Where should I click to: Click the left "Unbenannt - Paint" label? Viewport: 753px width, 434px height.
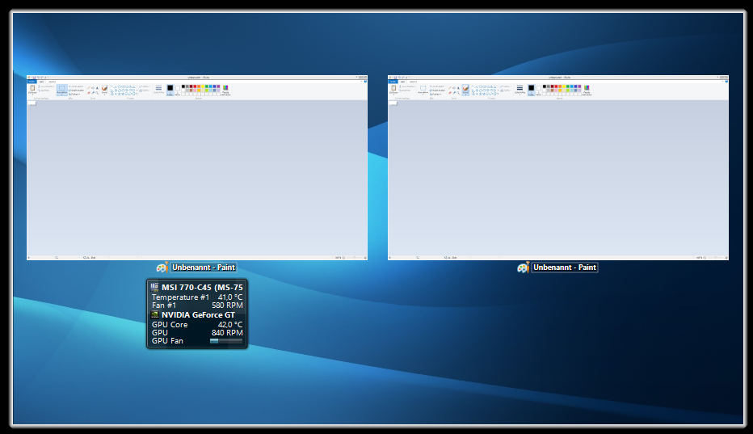click(x=204, y=268)
